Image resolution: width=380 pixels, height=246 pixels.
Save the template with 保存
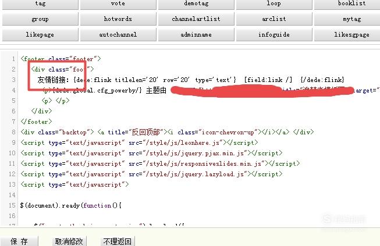(x=19, y=241)
